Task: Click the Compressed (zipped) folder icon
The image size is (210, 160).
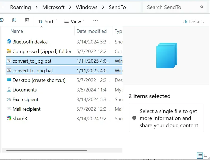Action: coord(9,51)
